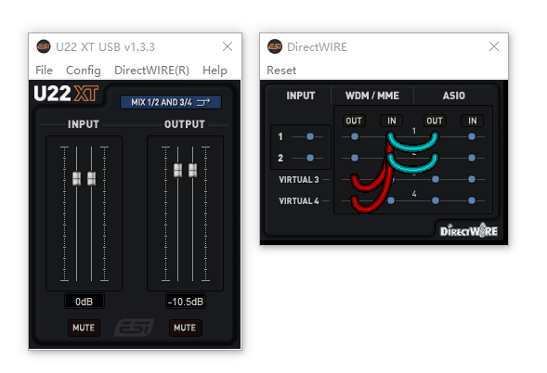
Task: Click the U22 XT logo
Action: tap(66, 94)
